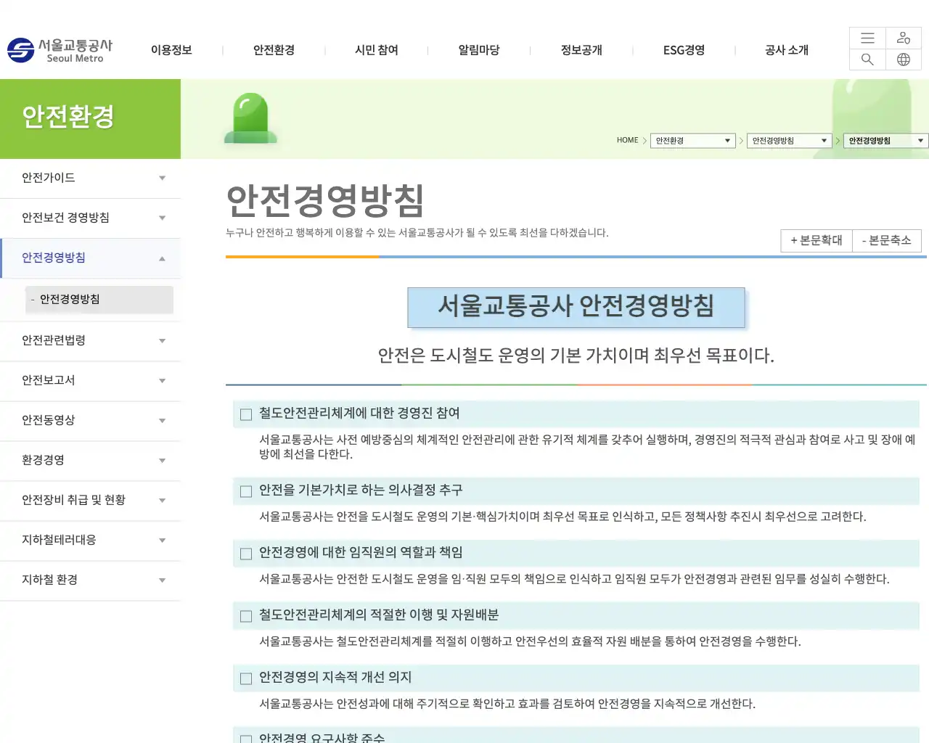Screen dimensions: 929x743
Task: Click the green signal lamp image
Action: [x=251, y=118]
